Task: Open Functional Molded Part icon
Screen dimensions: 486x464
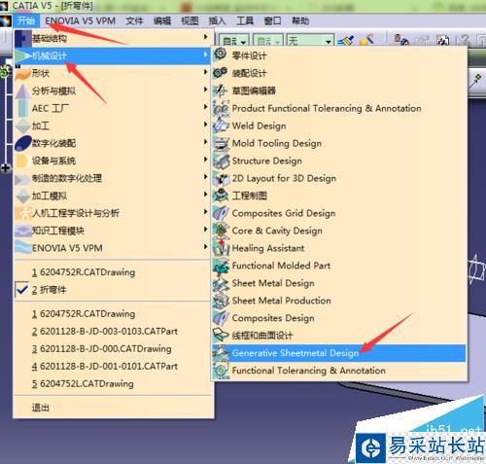Action: 221,266
